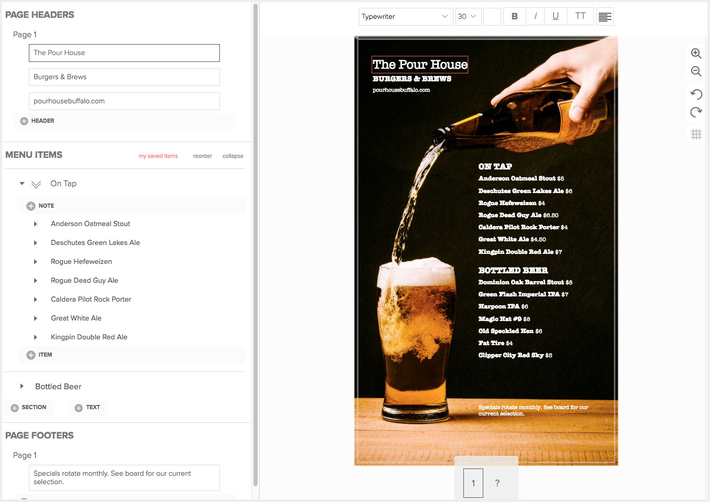Select The Pour House title on canvas
710x502 pixels.
click(420, 65)
